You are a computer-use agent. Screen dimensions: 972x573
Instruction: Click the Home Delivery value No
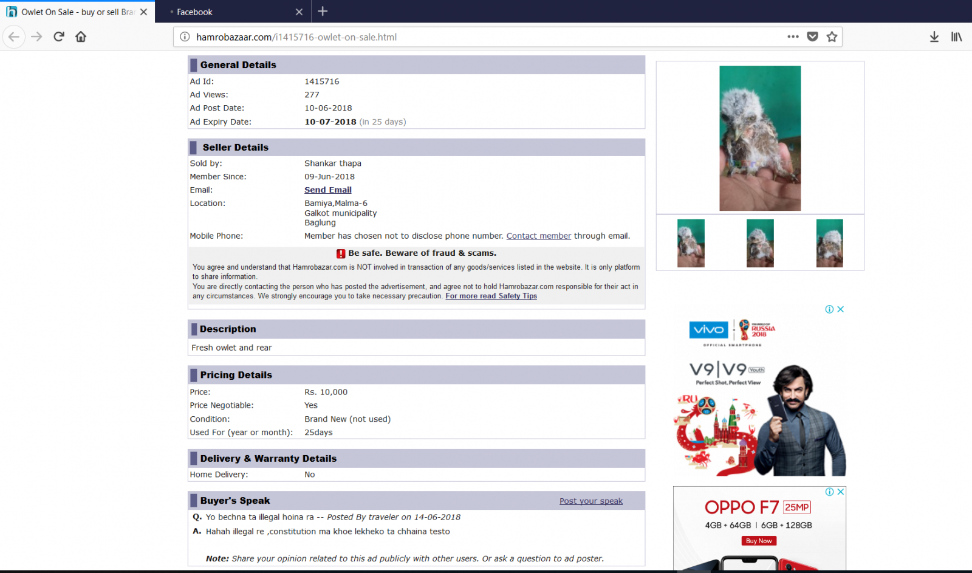[310, 475]
